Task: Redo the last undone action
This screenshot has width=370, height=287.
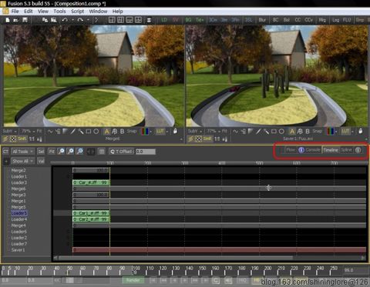Action: (80, 20)
